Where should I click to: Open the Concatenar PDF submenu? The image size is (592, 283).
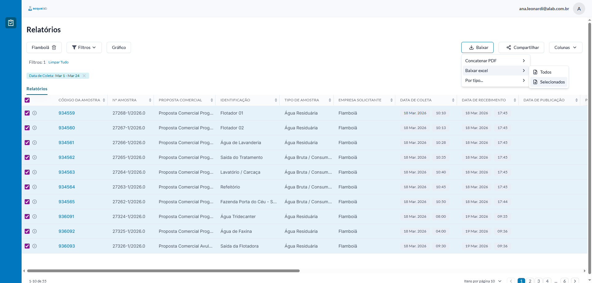(x=495, y=61)
